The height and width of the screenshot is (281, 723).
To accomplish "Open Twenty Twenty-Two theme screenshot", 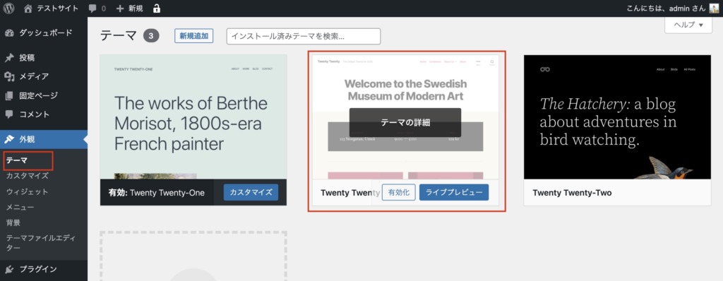I will tap(617, 117).
